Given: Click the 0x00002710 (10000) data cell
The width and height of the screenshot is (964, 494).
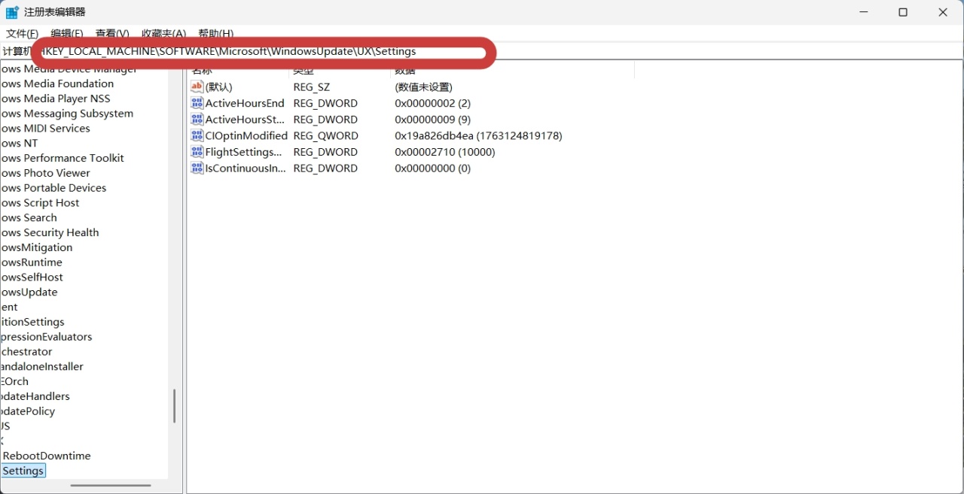Looking at the screenshot, I should click(445, 152).
